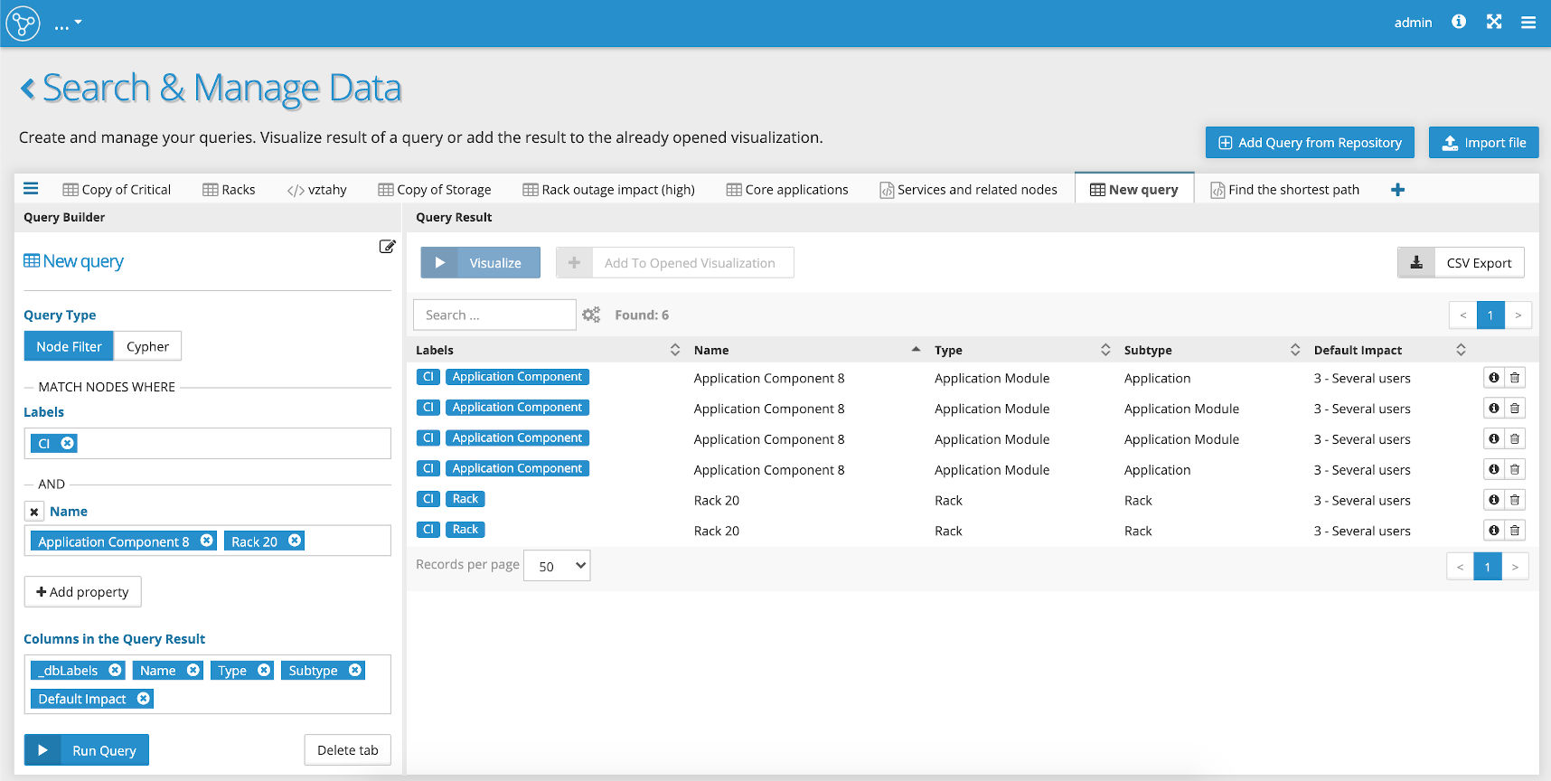This screenshot has height=781, width=1551.
Task: Go back using the arrow before Search & Manage Data
Action: click(x=27, y=89)
